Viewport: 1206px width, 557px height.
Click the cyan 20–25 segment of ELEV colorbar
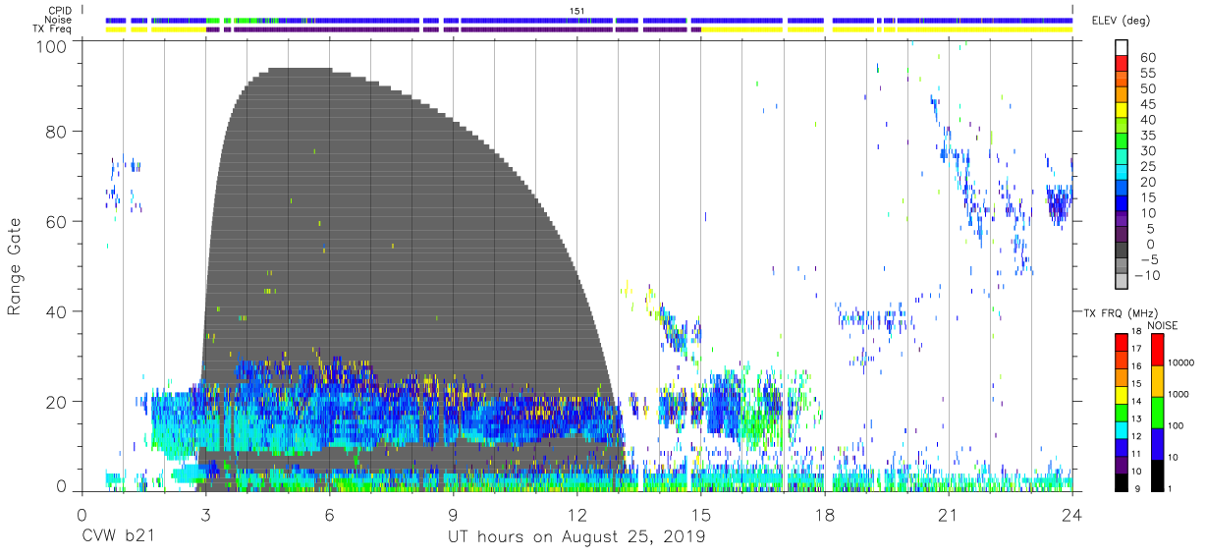pos(1122,173)
